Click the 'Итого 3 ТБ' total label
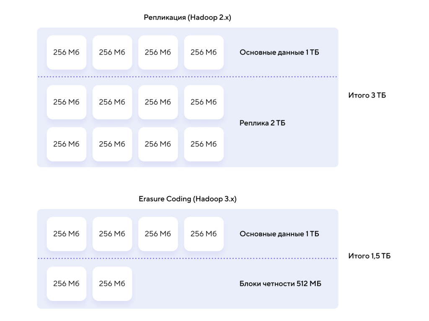 coord(367,95)
